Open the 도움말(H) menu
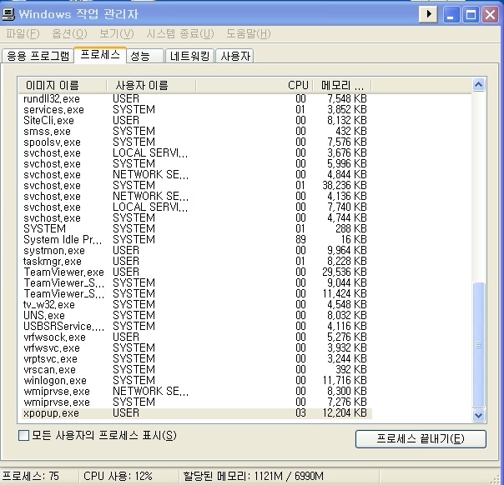Image resolution: width=504 pixels, height=485 pixels. pos(248,34)
